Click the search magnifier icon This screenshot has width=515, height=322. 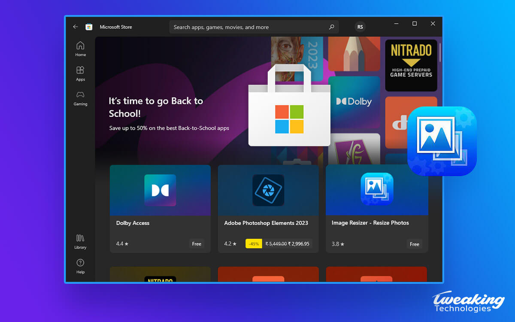331,27
